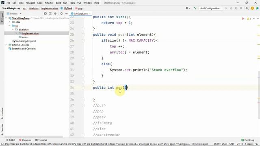Screen dimensions: 260x146
Task: Click the Run arrow icon in toolbar
Action: coord(226,8)
